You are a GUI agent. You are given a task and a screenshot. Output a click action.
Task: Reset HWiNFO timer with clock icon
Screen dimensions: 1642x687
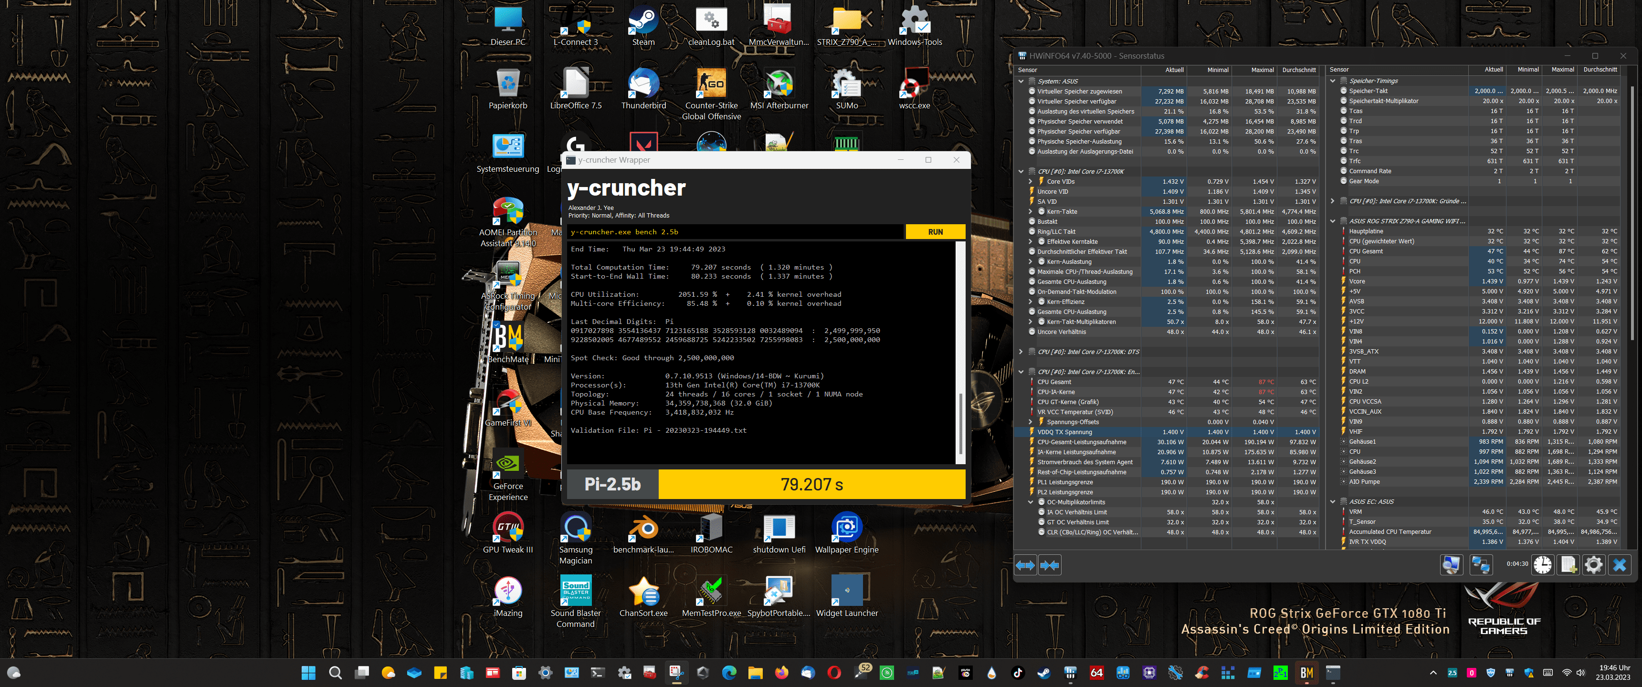tap(1543, 565)
